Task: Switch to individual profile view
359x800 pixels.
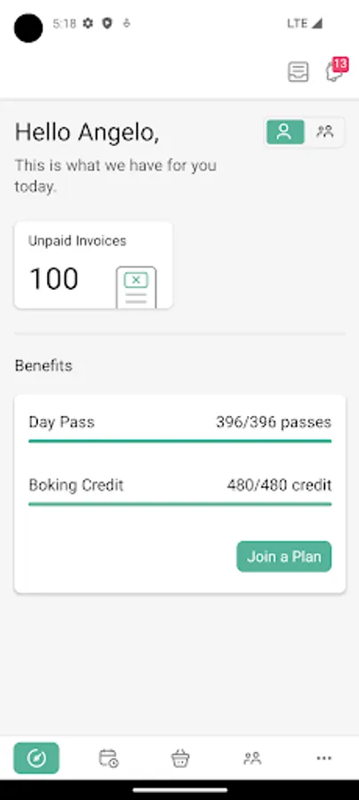Action: (x=285, y=132)
